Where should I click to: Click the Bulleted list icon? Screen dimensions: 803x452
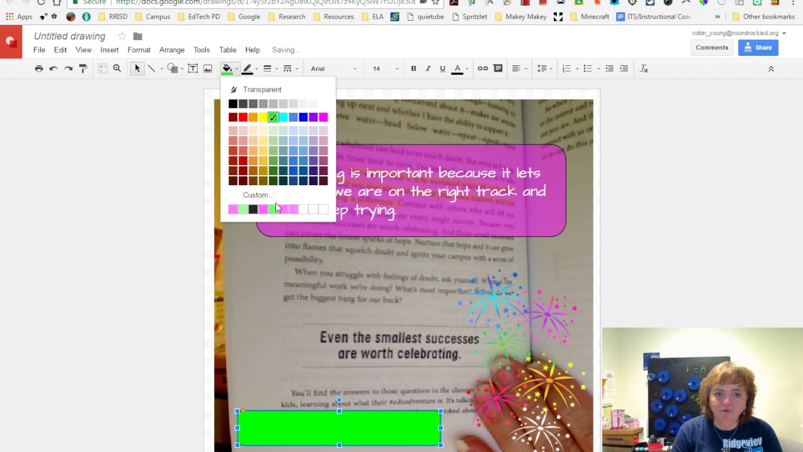(x=588, y=68)
